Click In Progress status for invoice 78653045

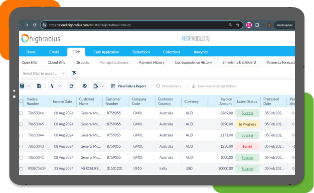point(247,124)
